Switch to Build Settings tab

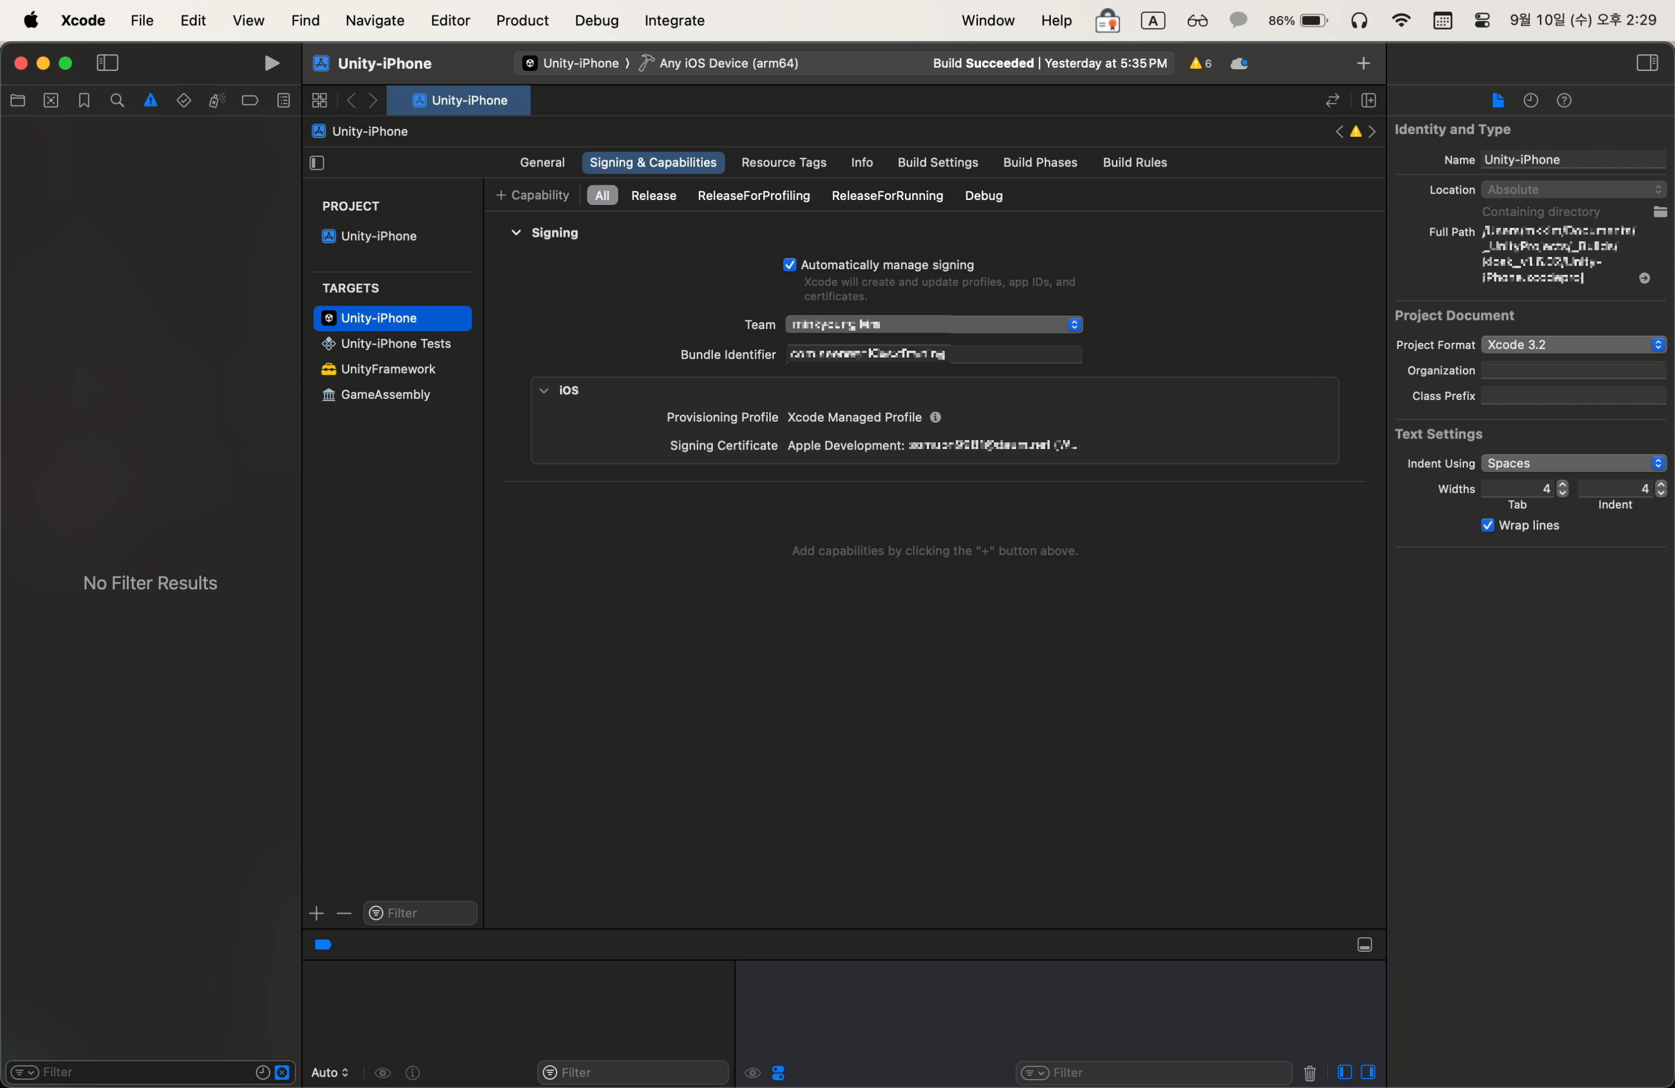(x=937, y=163)
